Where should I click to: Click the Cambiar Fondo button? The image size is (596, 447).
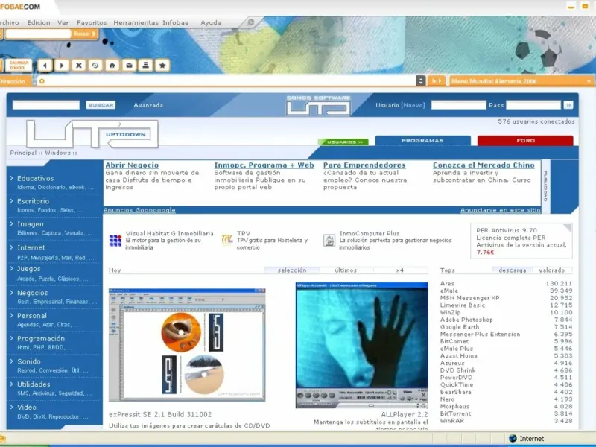click(x=19, y=66)
